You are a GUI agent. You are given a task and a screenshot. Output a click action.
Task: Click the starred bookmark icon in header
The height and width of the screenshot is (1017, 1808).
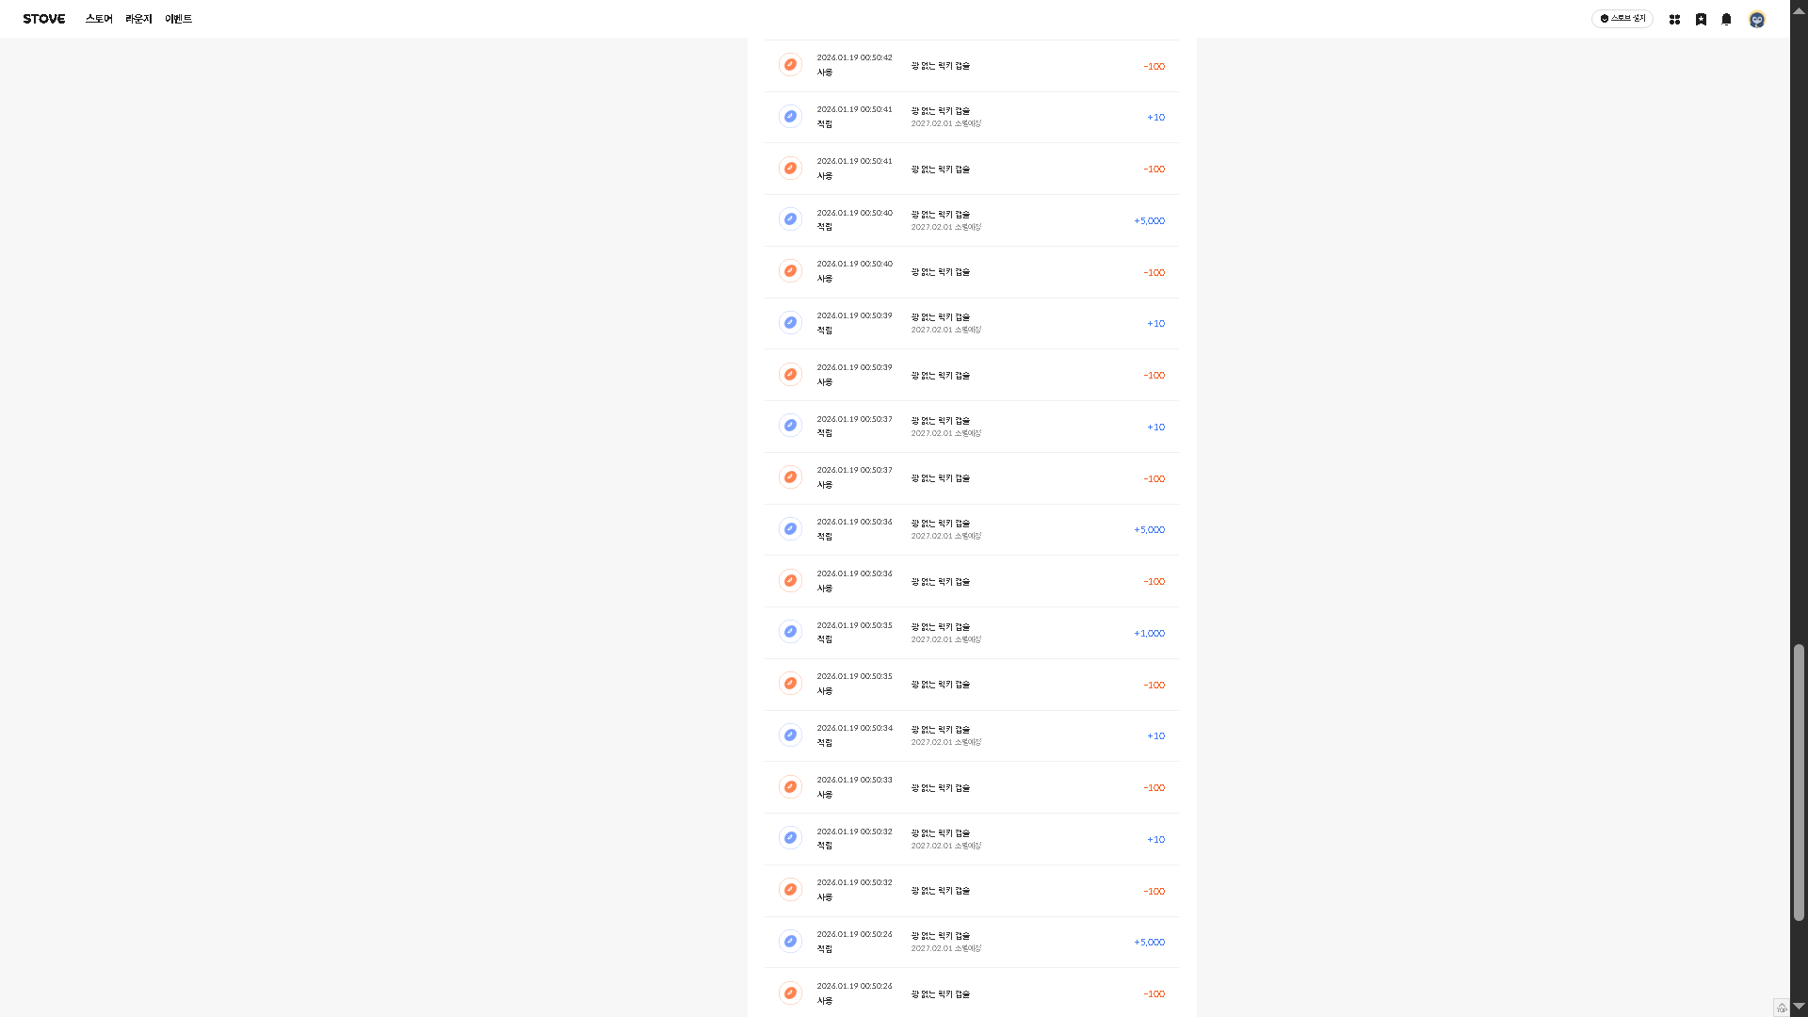tap(1701, 19)
